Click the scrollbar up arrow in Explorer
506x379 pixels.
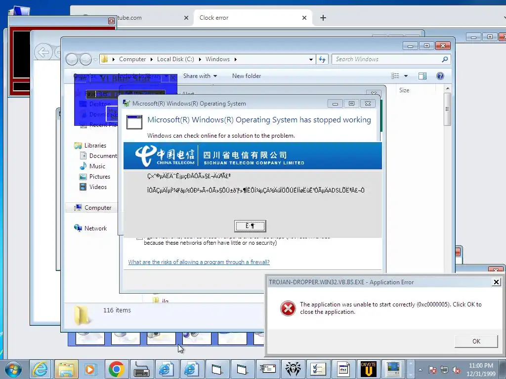(x=447, y=88)
